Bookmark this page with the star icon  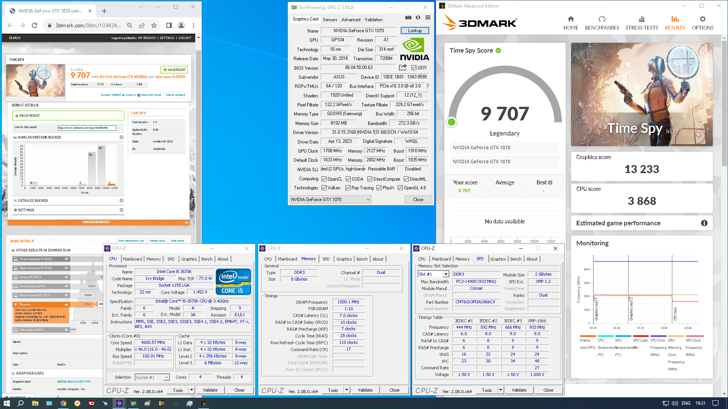[154, 25]
